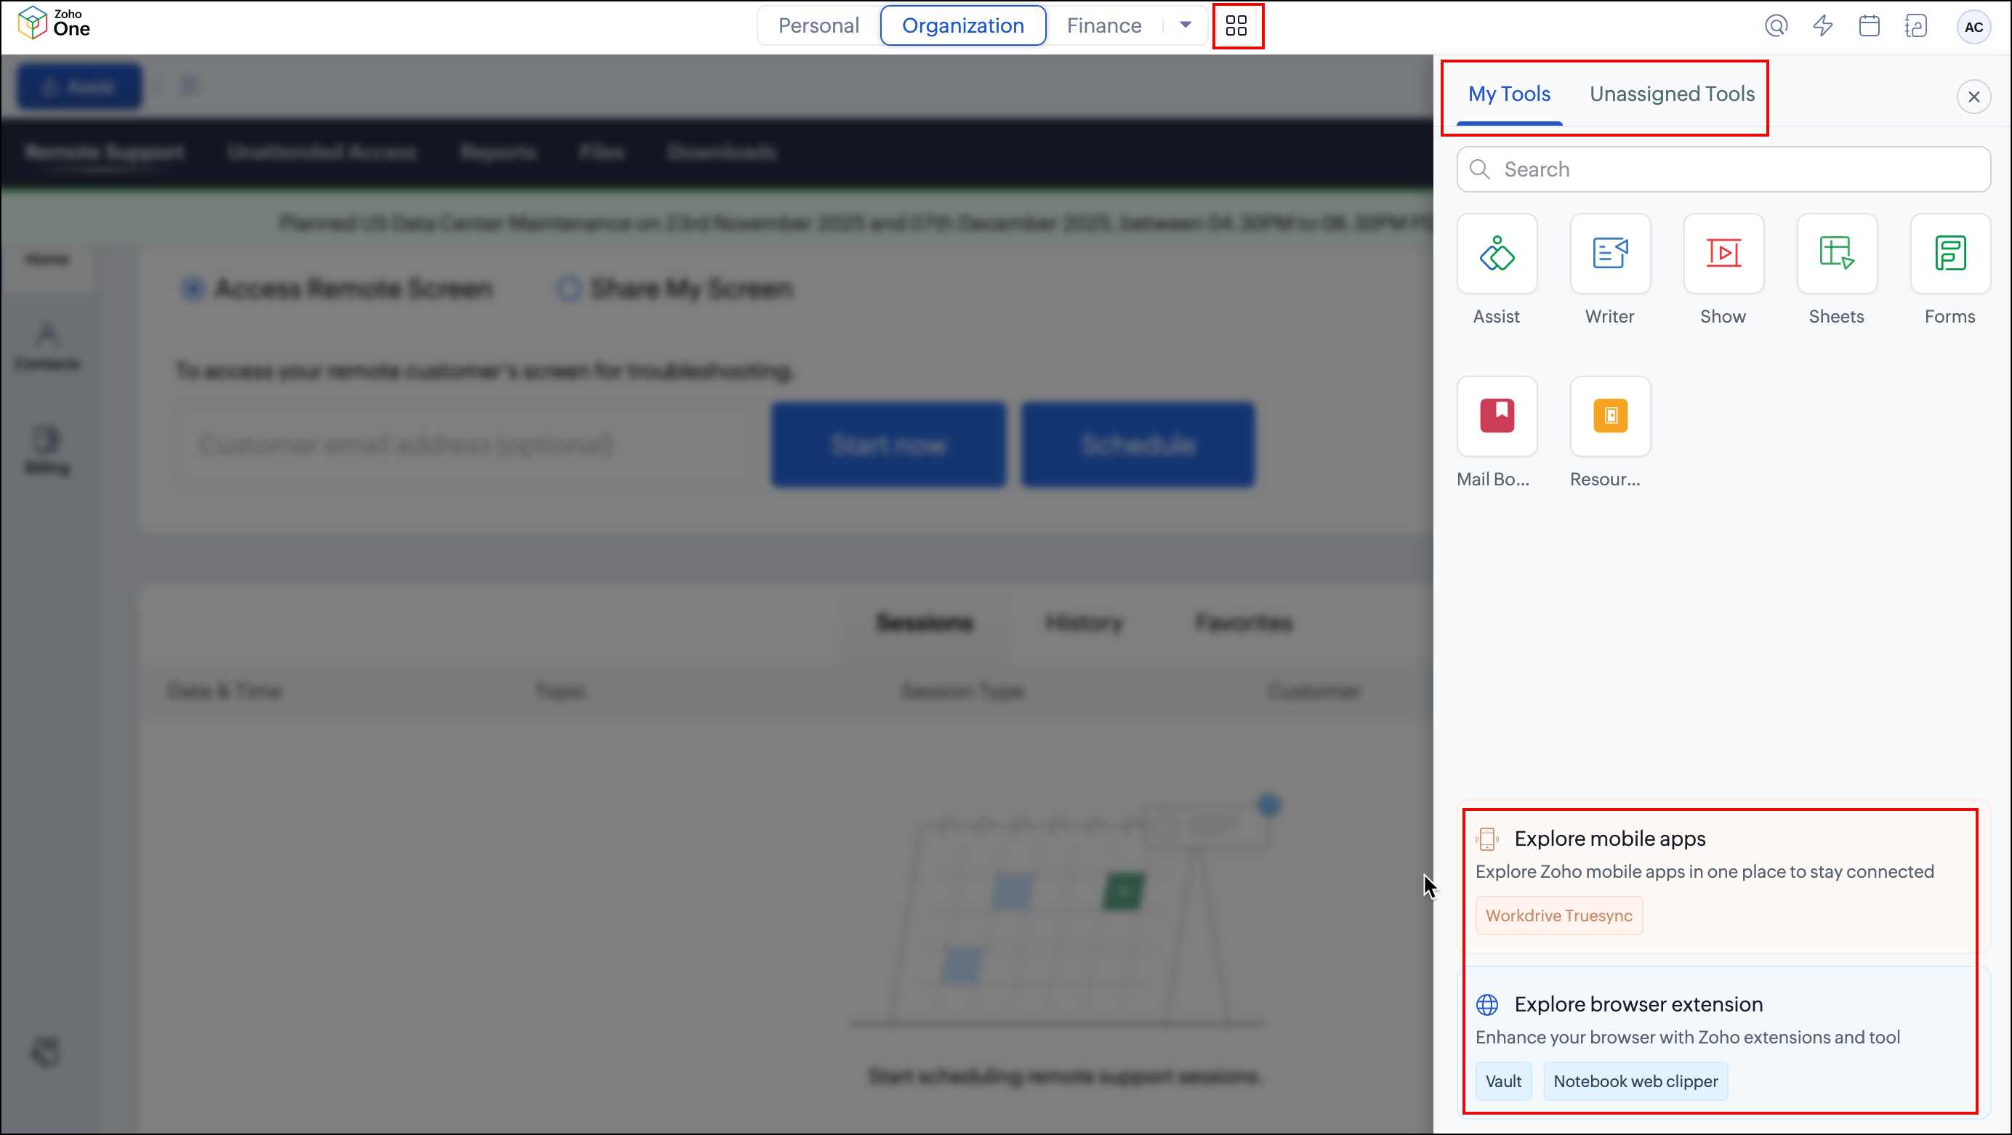
Task: Open the Show presentation app
Action: pyautogui.click(x=1723, y=254)
